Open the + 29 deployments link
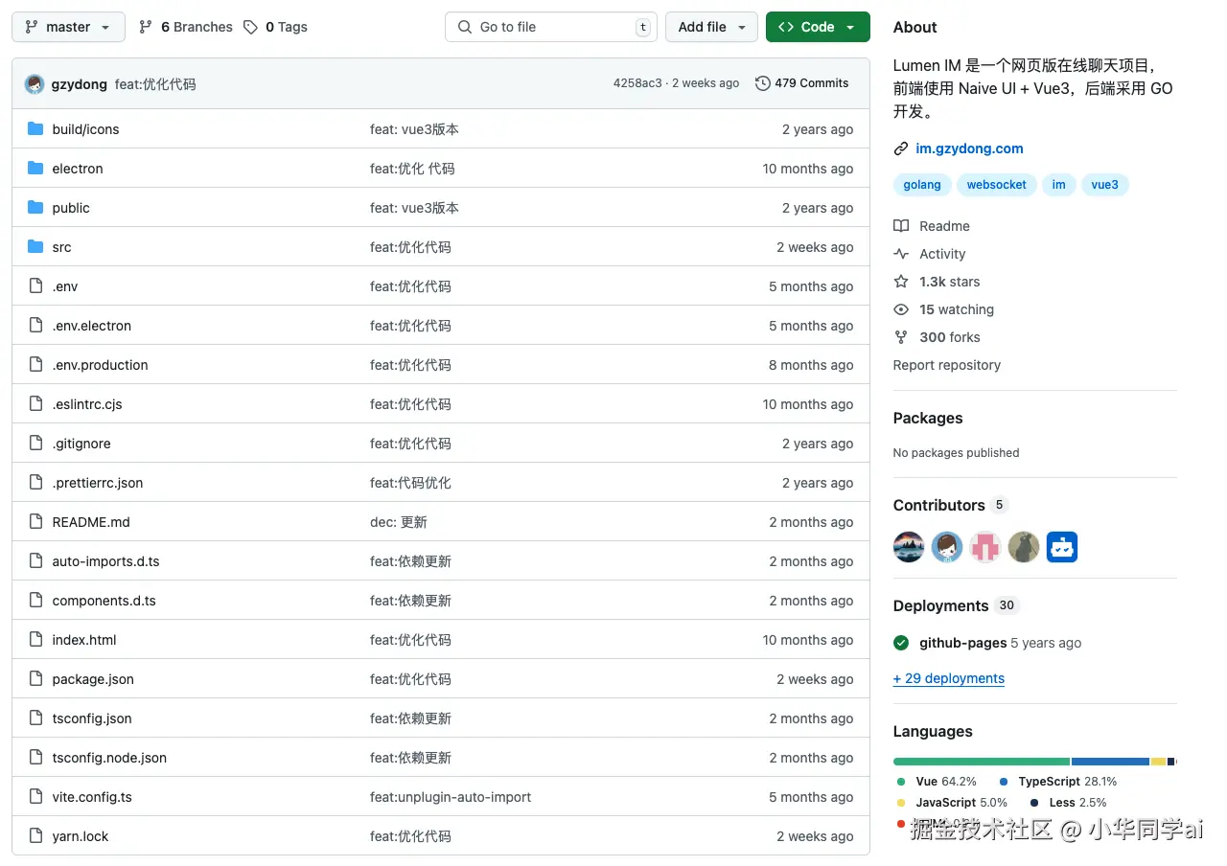1227x866 pixels. pyautogui.click(x=949, y=678)
